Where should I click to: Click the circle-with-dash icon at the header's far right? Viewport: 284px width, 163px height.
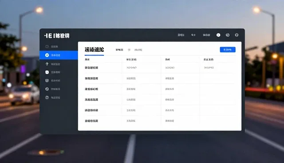[x=237, y=35]
